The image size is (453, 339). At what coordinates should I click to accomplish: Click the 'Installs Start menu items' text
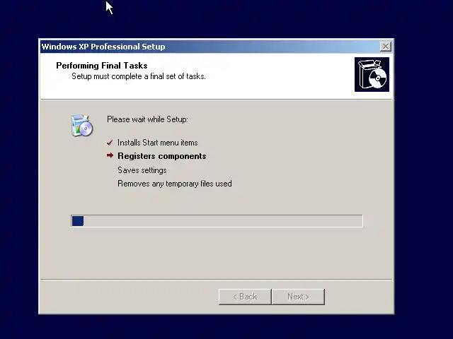tap(157, 143)
